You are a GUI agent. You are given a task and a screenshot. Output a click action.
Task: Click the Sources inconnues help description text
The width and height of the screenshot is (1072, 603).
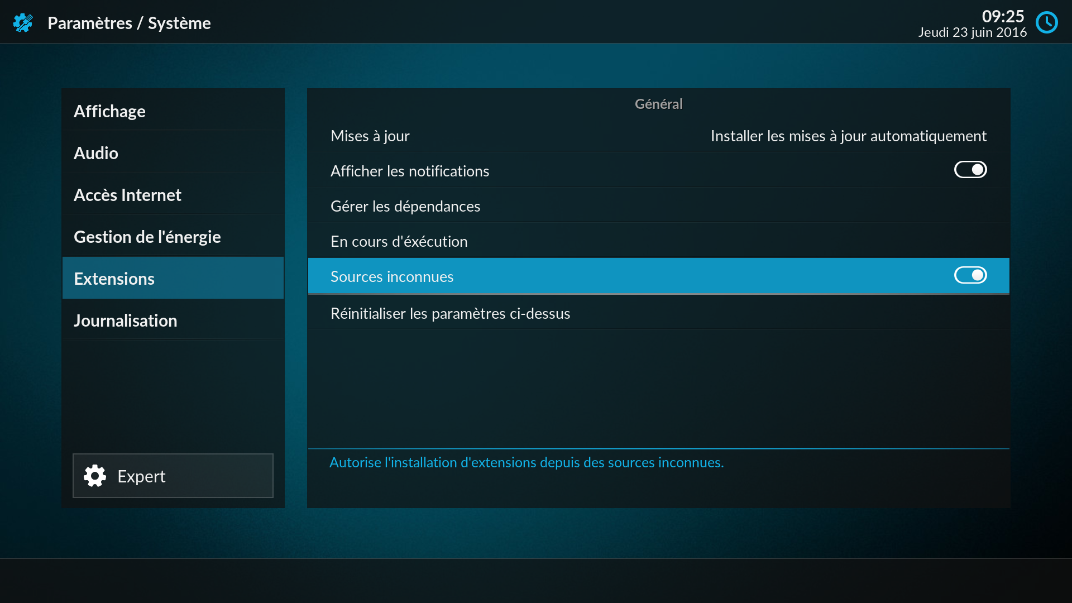pos(526,462)
